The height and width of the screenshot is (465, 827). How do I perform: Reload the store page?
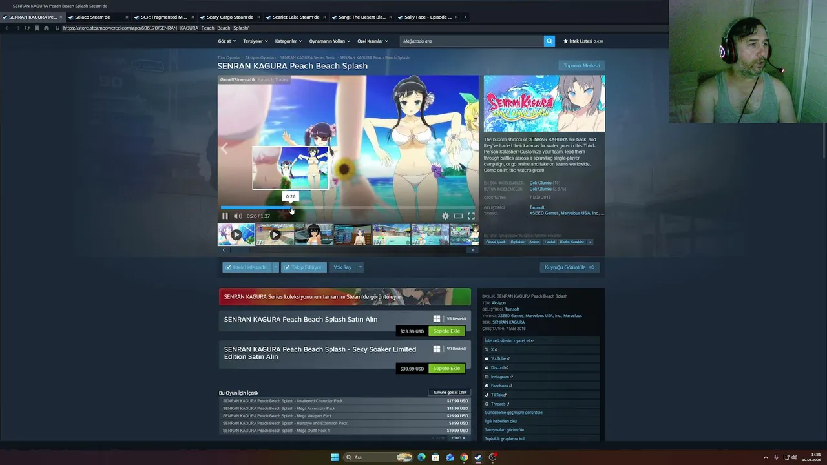point(26,28)
